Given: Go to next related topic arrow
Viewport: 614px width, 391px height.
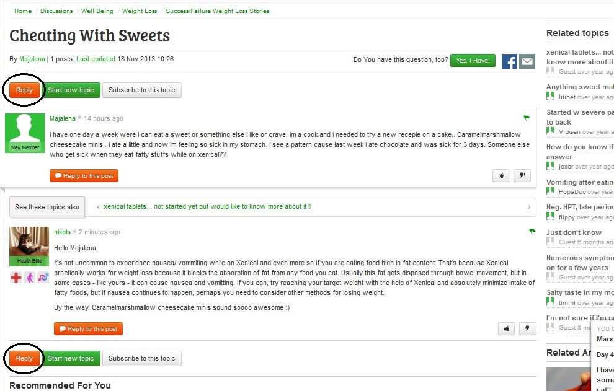Looking at the screenshot, I should [x=529, y=207].
